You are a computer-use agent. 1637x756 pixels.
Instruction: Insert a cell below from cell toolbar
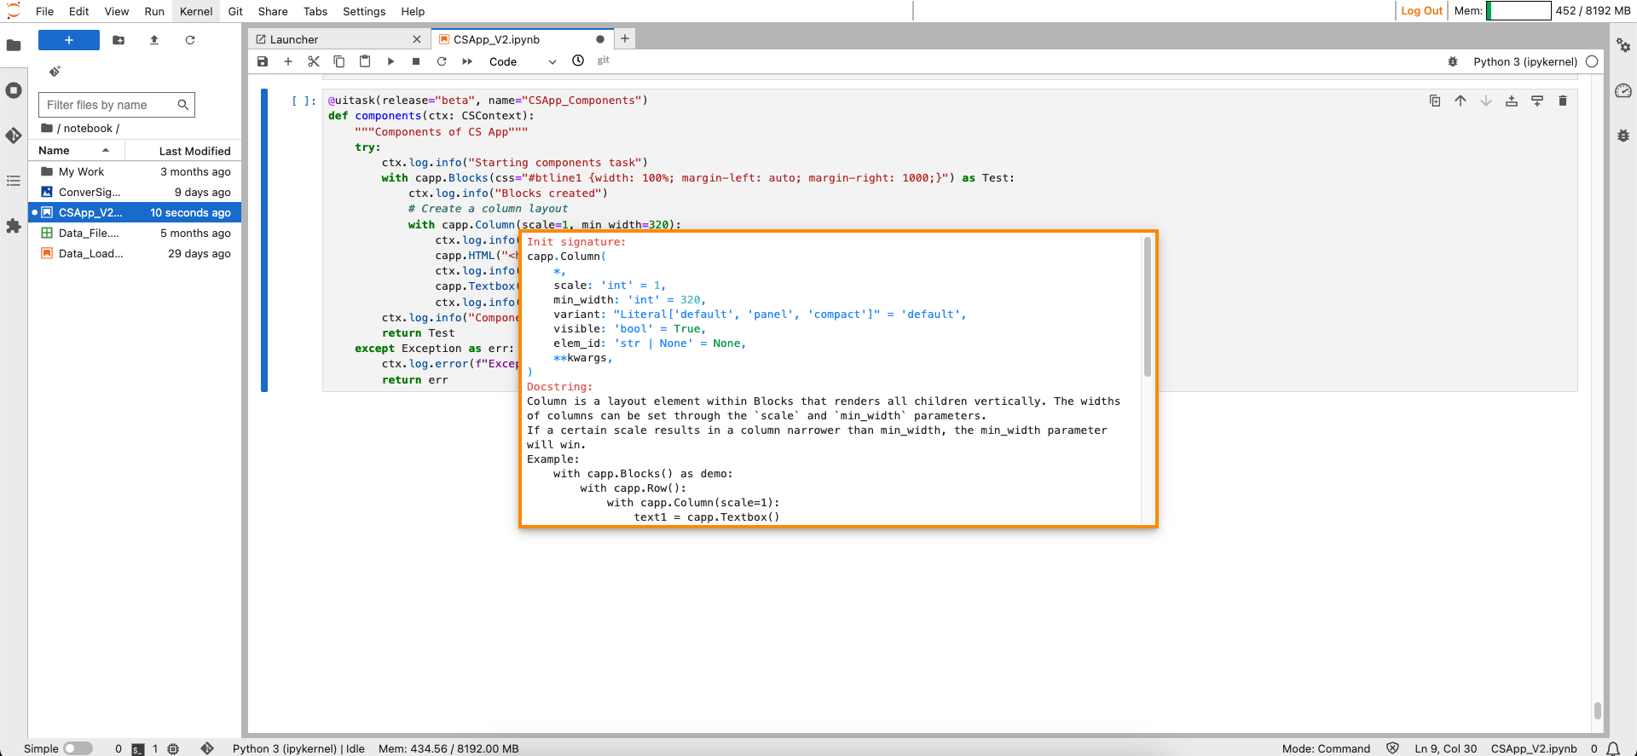click(1537, 101)
